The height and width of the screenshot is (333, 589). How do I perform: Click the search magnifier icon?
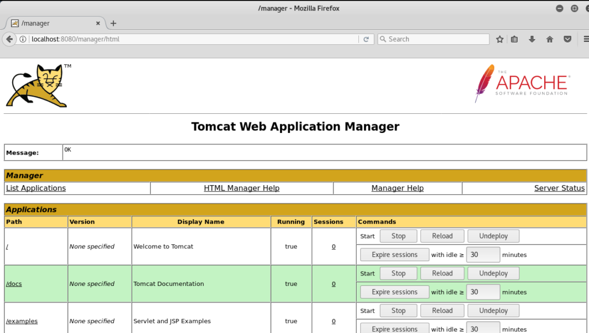[x=383, y=39]
